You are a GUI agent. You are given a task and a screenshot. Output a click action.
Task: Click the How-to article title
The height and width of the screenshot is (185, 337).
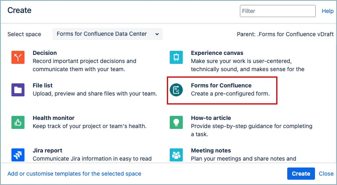[211, 118]
